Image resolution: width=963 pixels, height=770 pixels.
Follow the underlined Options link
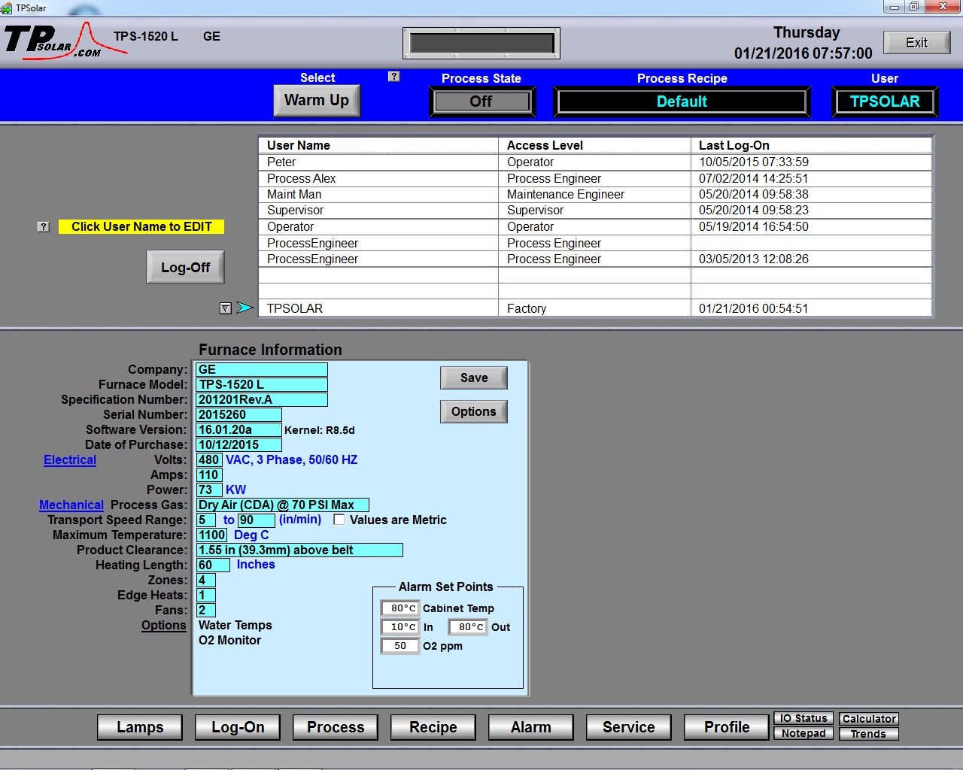point(164,625)
